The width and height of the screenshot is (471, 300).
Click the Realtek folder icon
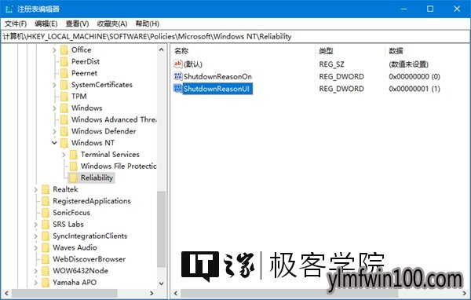pos(46,189)
